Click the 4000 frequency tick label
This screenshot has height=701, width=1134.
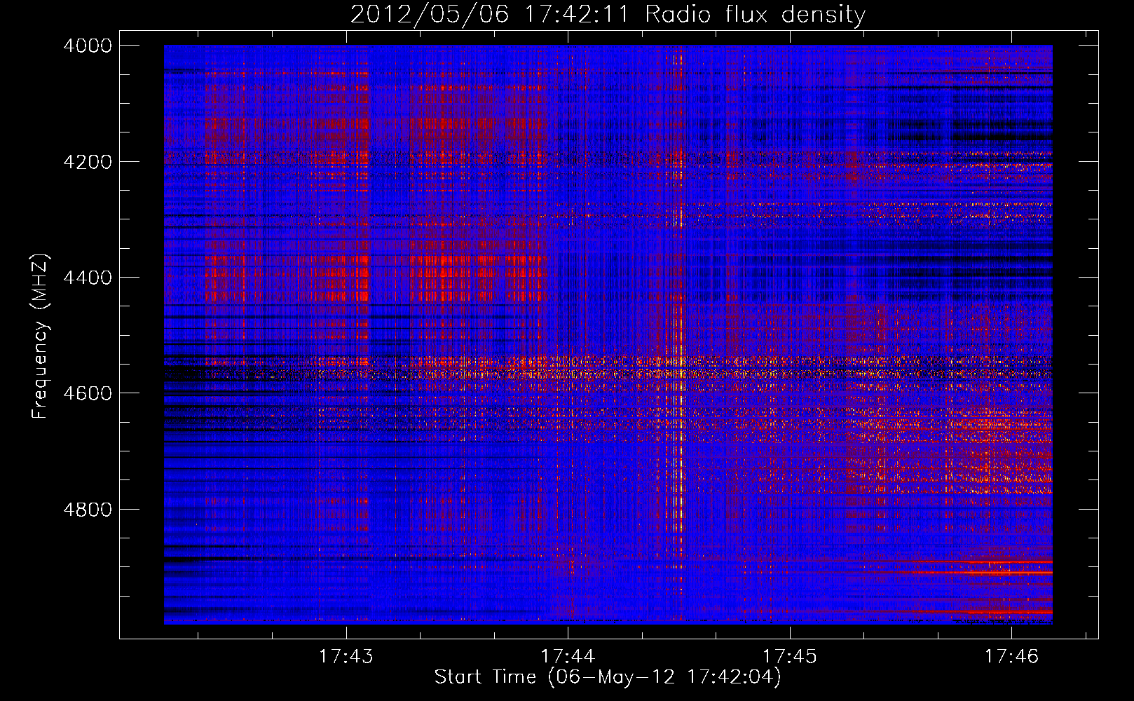pyautogui.click(x=88, y=46)
